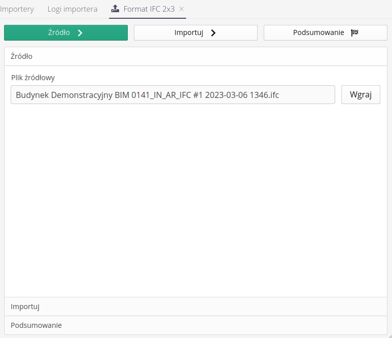Expand the Podsumowanie accordion section
The height and width of the screenshot is (338, 392).
[x=195, y=325]
